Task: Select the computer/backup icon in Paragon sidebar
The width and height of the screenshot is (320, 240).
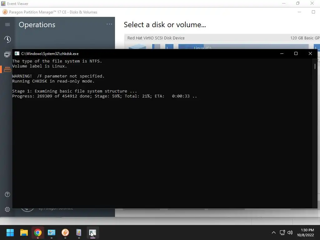Action: point(7,54)
